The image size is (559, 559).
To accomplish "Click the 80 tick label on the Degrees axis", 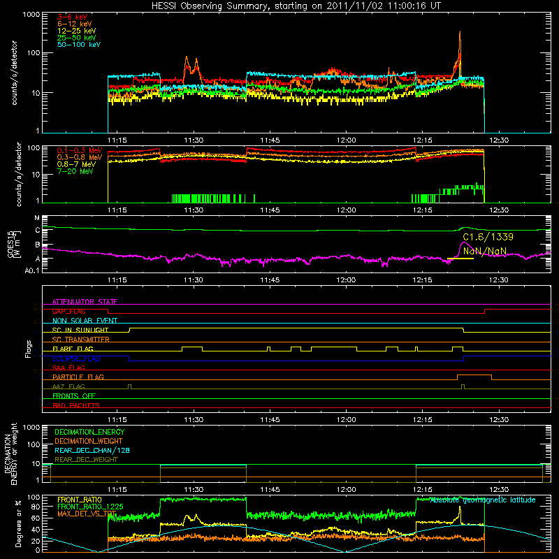I will [36, 507].
